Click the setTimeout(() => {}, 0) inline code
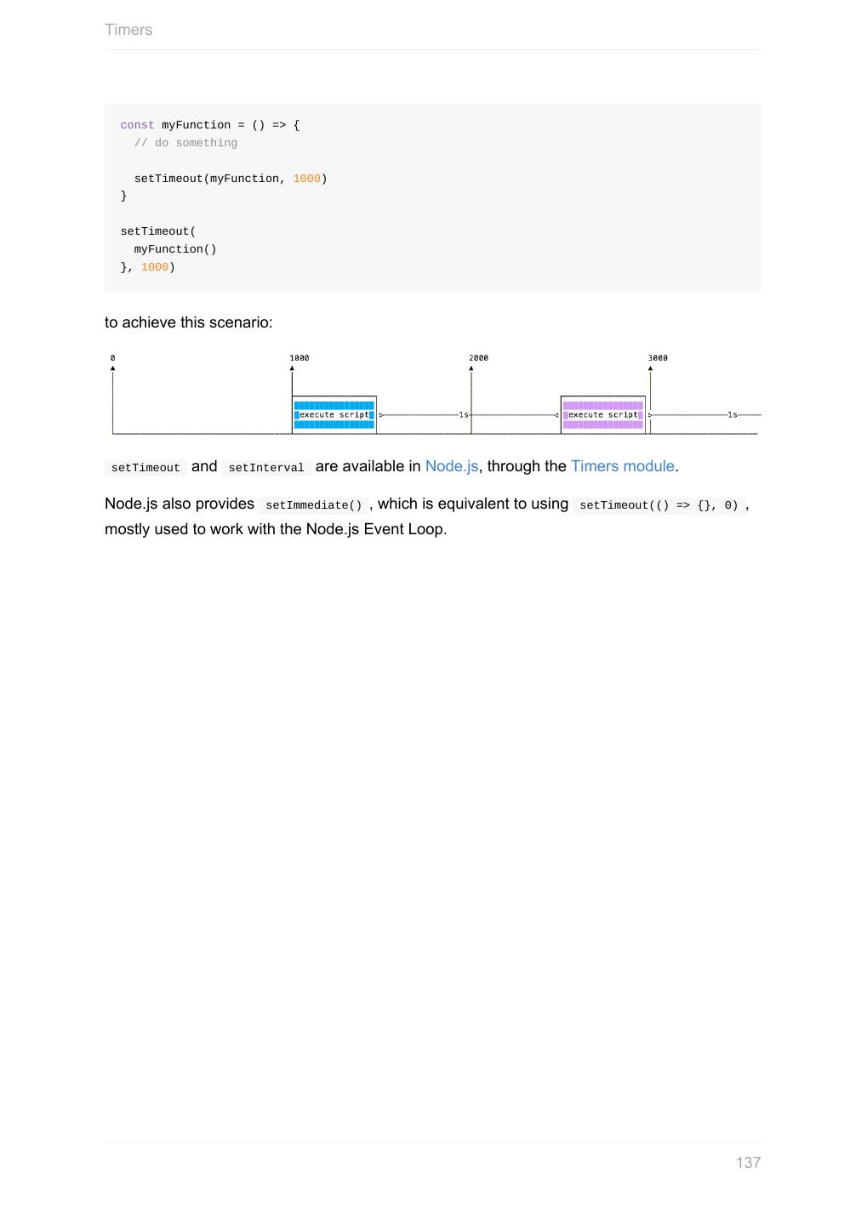 tap(659, 505)
